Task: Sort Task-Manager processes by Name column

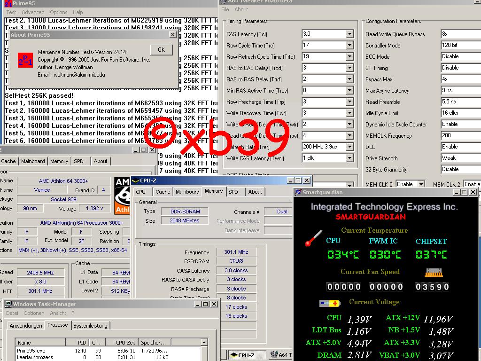Action: 40,343
